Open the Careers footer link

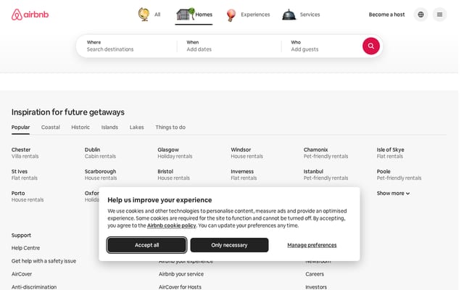click(315, 274)
